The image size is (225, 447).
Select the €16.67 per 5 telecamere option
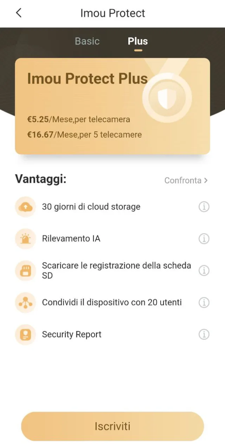pyautogui.click(x=84, y=134)
